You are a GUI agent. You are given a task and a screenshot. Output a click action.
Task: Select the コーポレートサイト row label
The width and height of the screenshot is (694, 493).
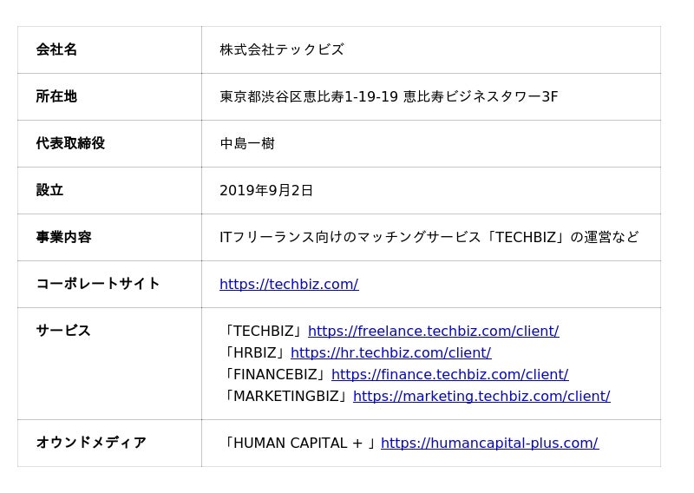pyautogui.click(x=98, y=284)
